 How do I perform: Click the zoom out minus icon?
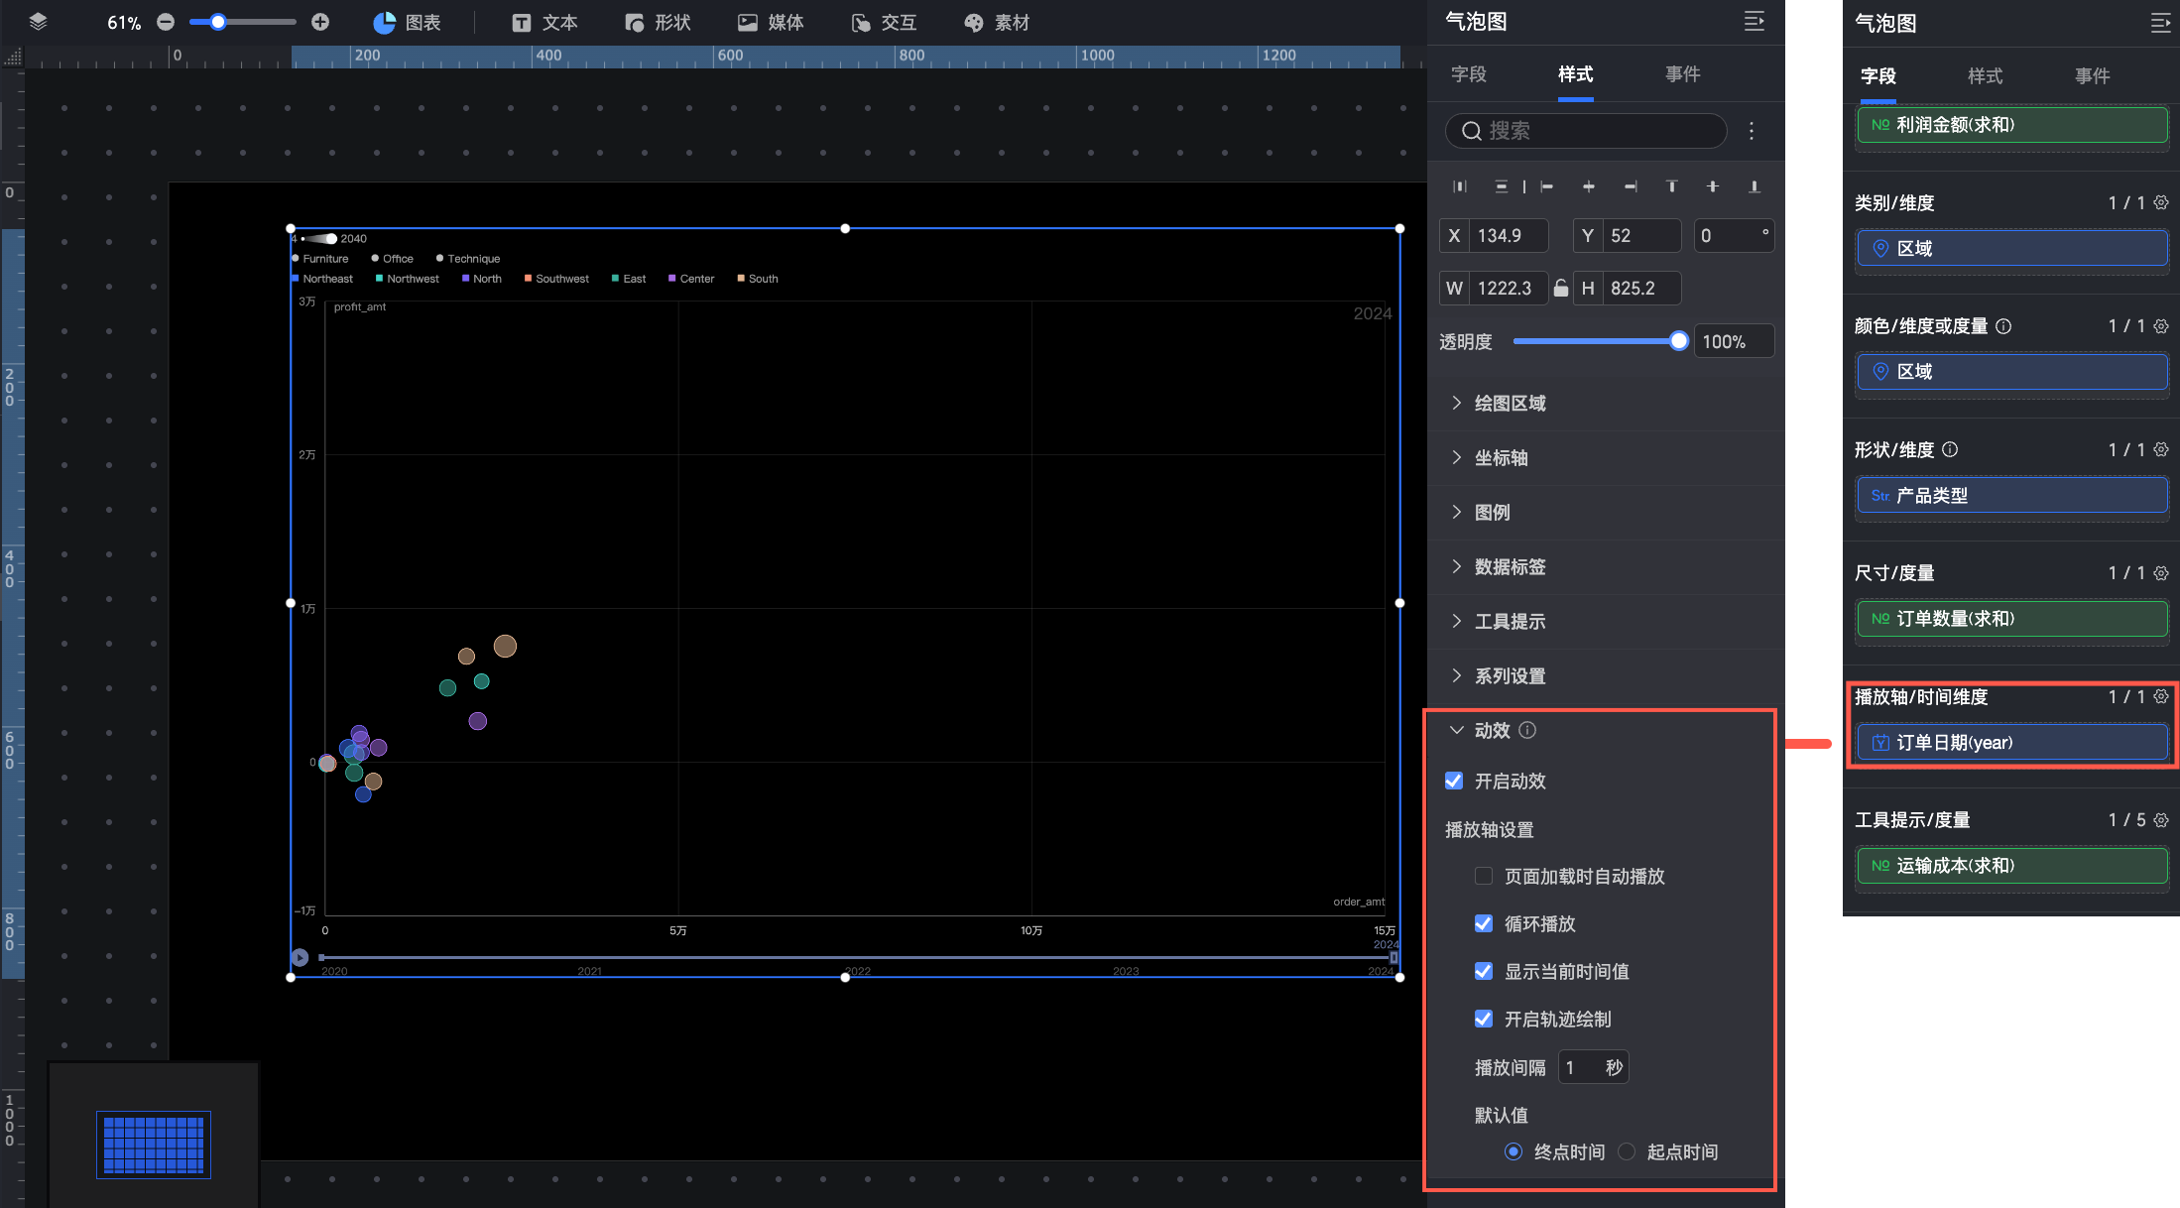coord(166,22)
